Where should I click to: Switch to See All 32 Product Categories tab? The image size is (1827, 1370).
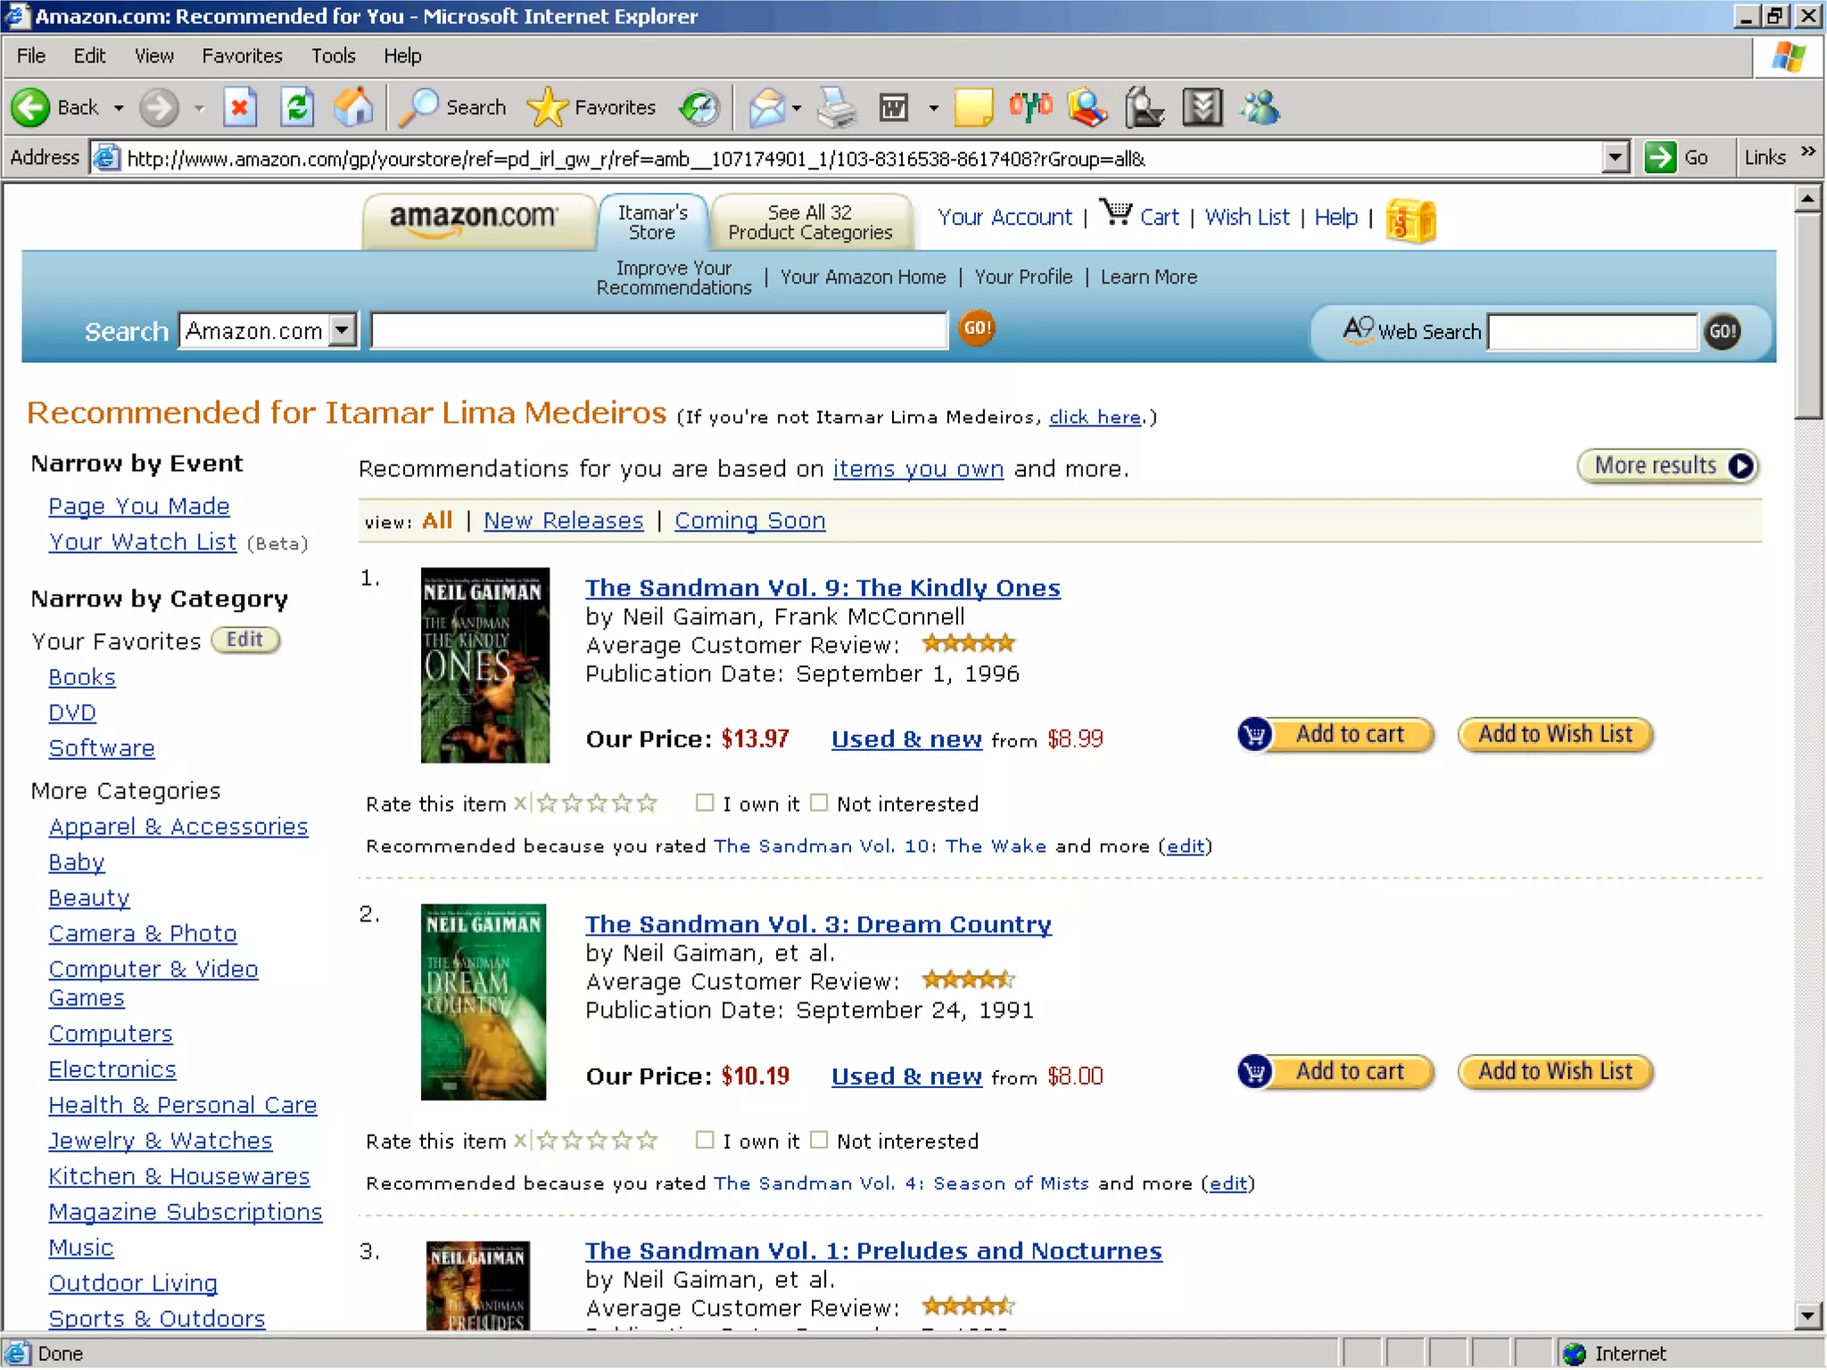coord(810,222)
